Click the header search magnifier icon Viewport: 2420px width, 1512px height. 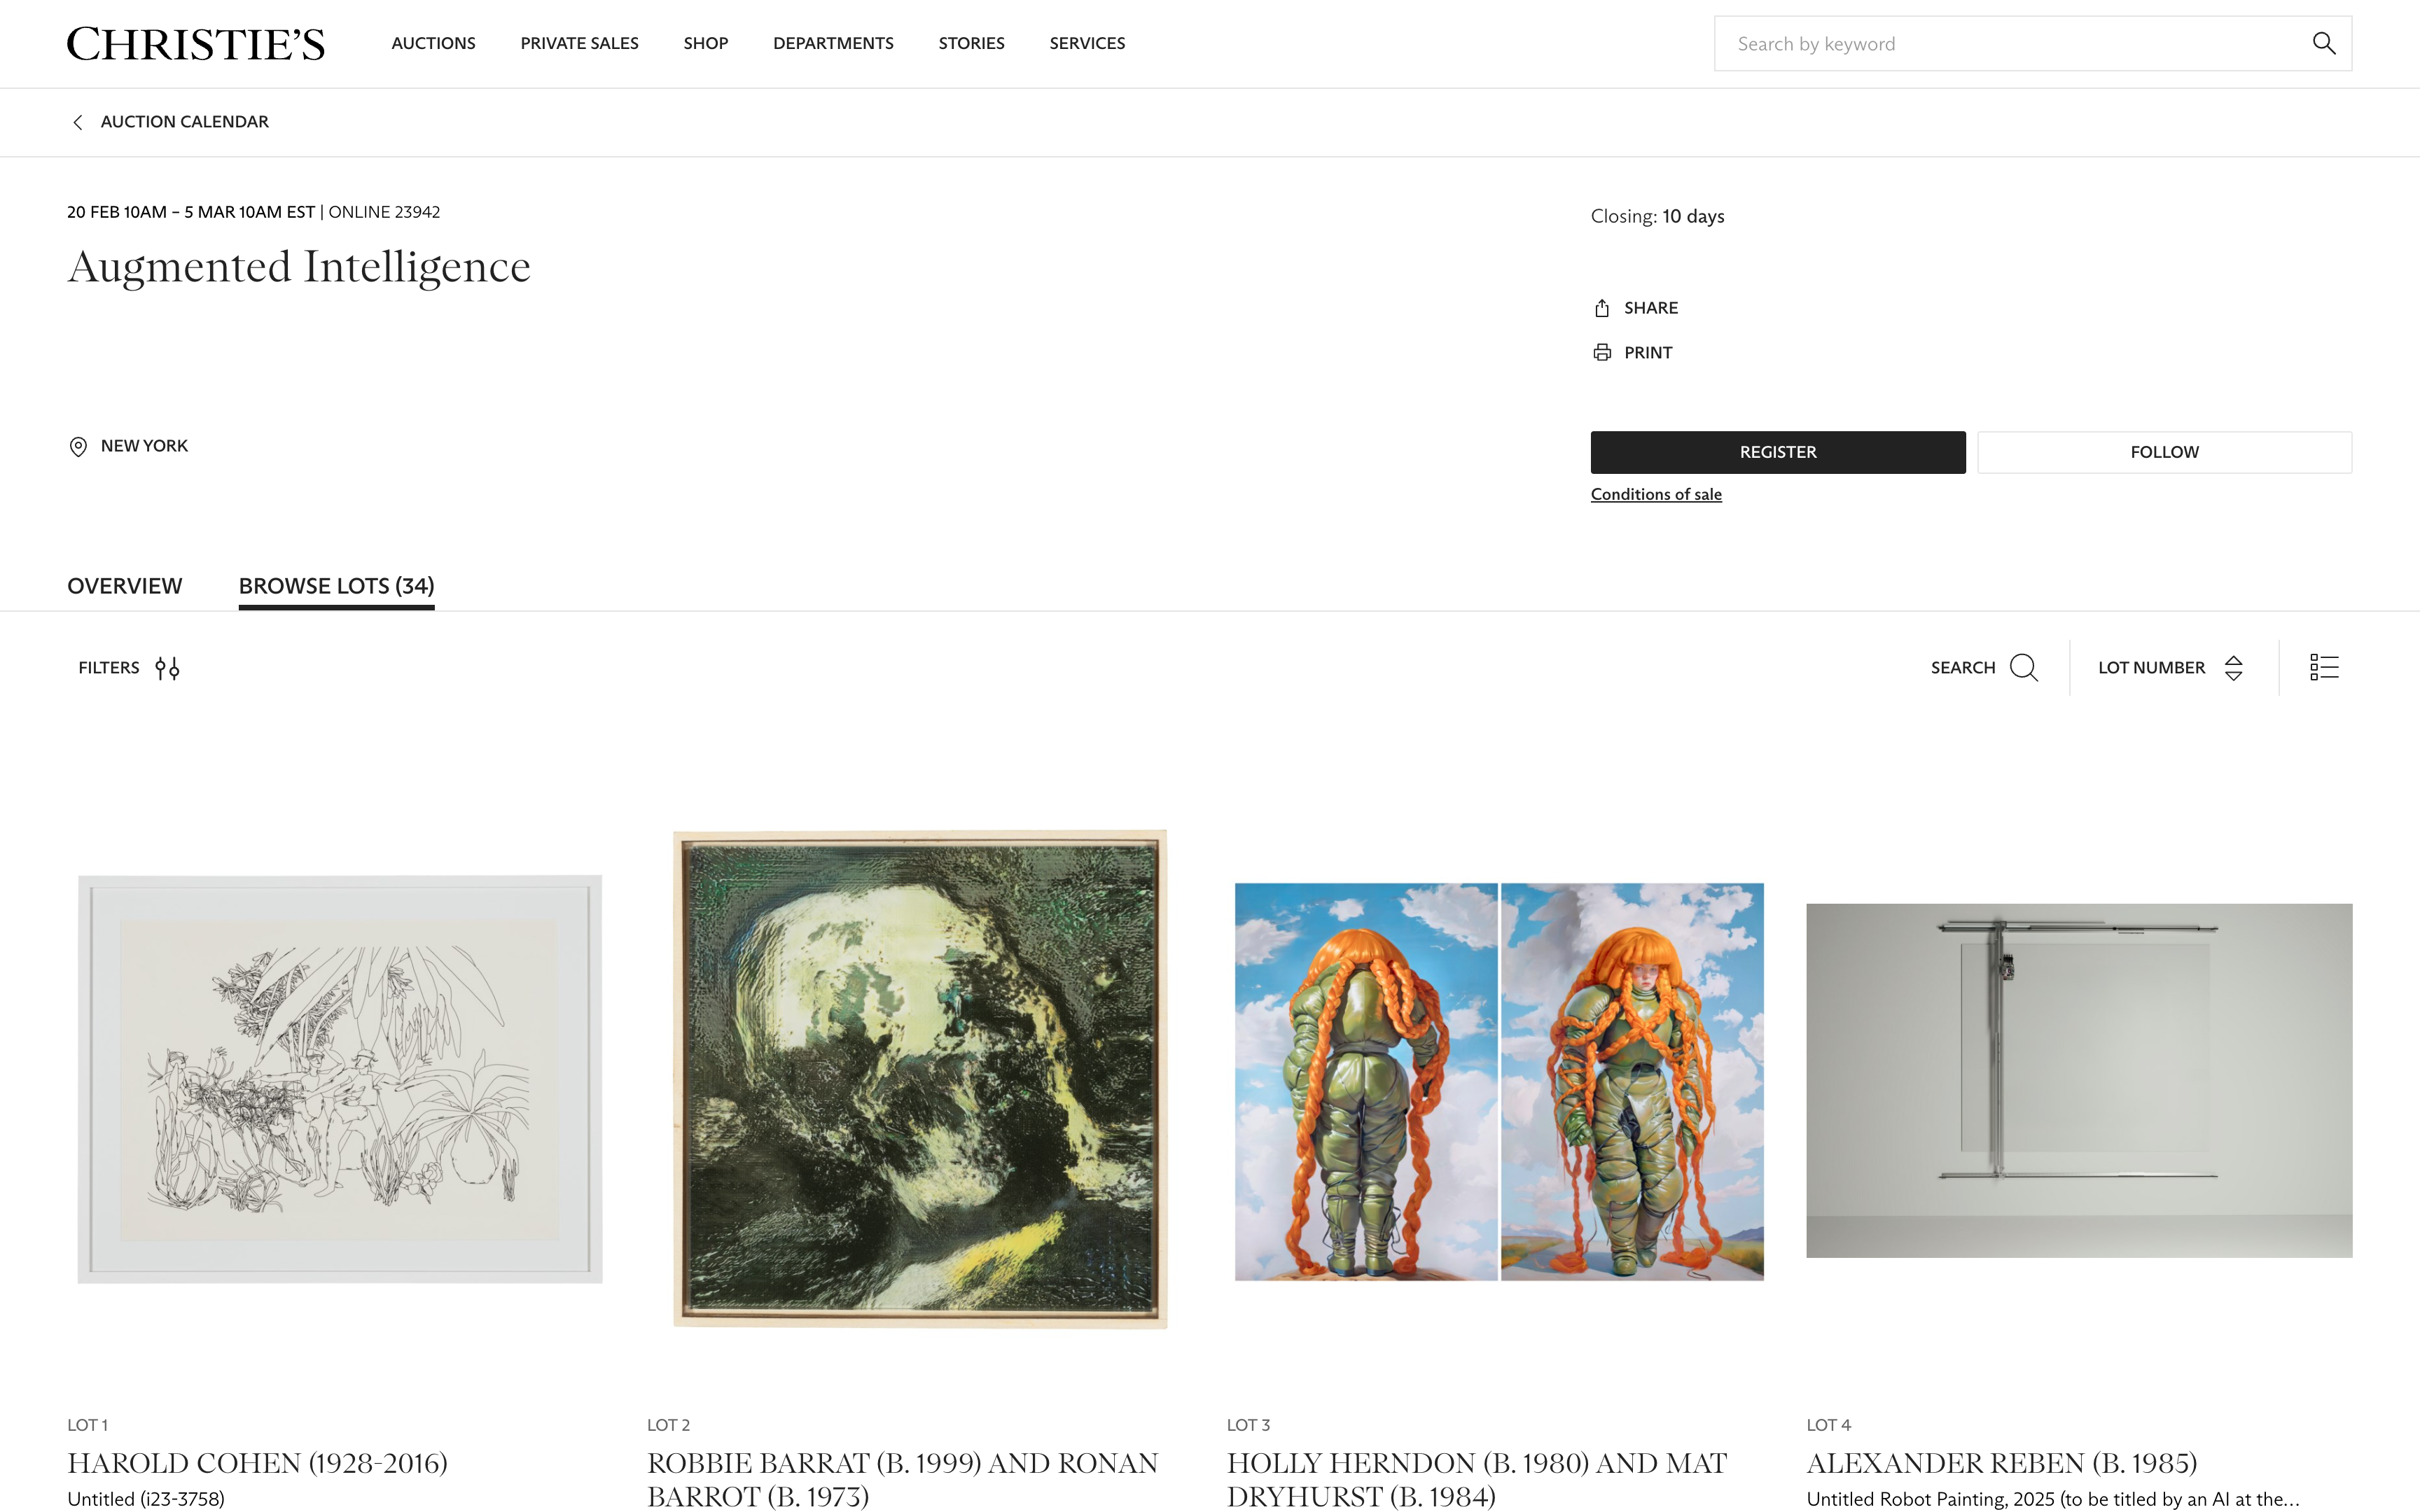pos(2324,43)
